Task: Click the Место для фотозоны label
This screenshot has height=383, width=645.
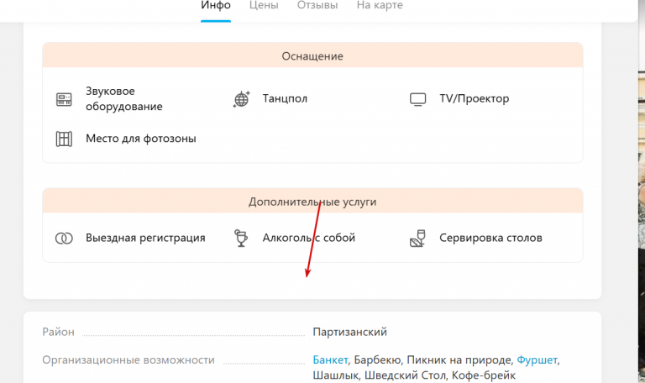Action: point(141,139)
